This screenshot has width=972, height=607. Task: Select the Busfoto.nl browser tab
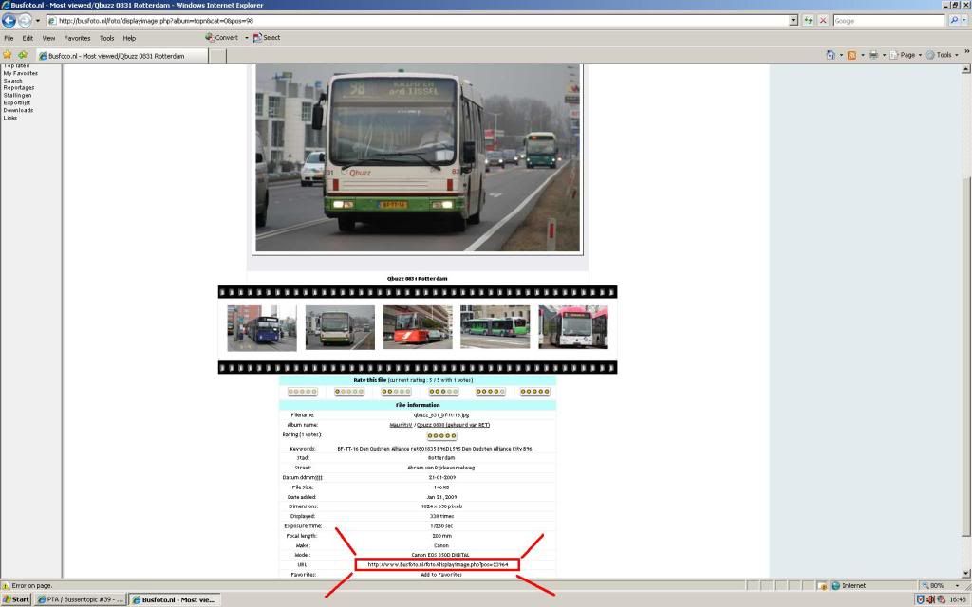pos(122,56)
